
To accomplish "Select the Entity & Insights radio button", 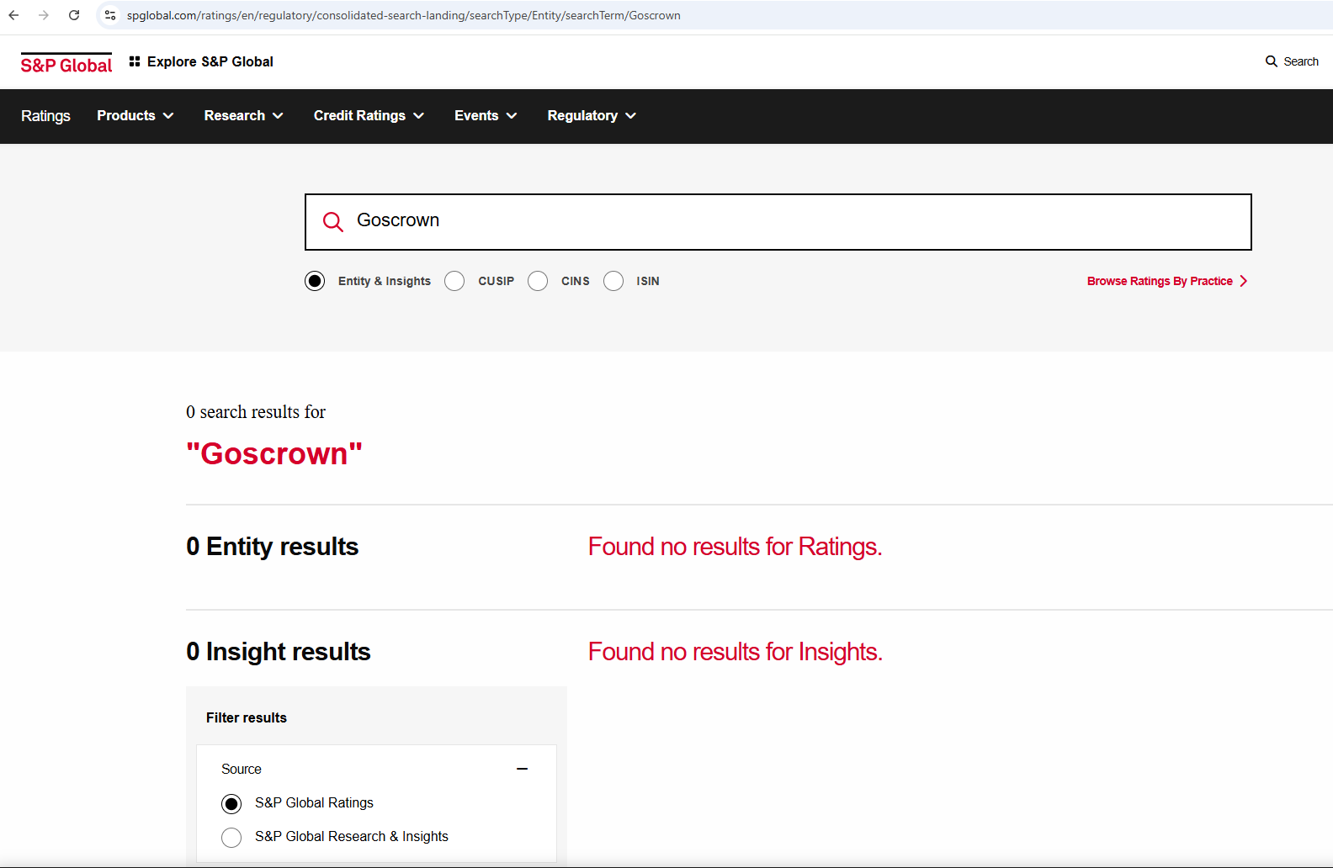I will [x=315, y=281].
